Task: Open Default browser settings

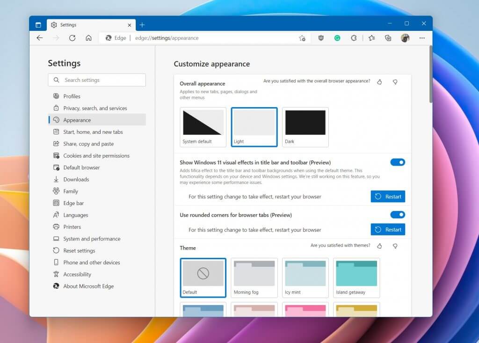Action: pyautogui.click(x=97, y=168)
